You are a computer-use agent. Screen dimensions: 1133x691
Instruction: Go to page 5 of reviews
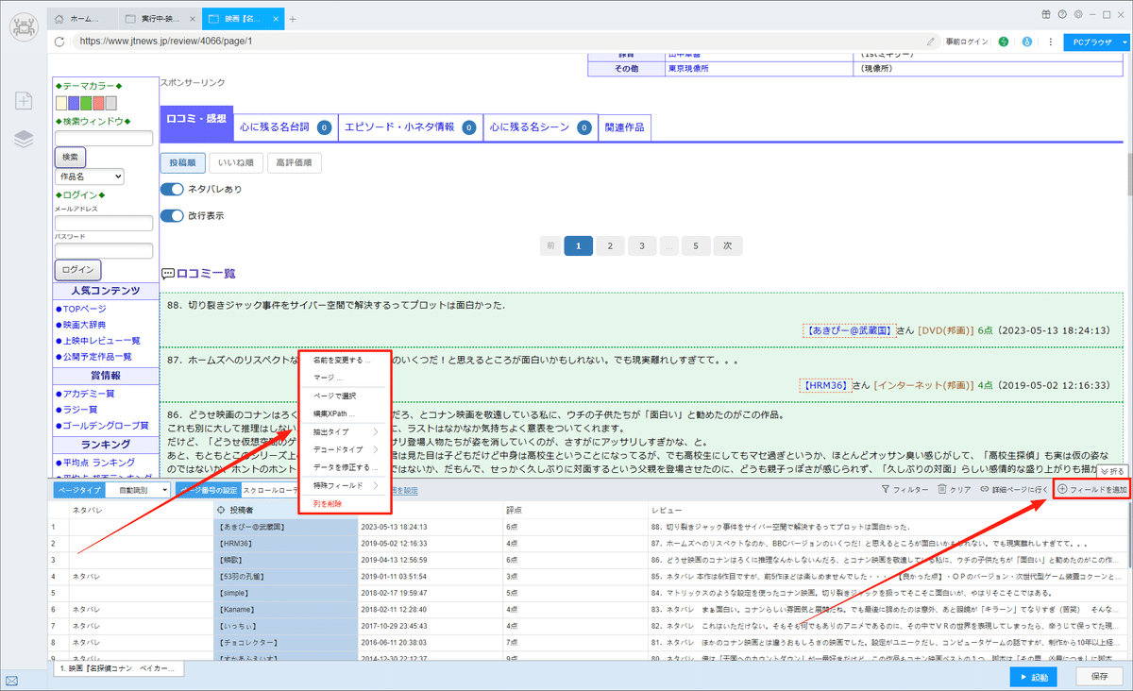(x=696, y=245)
